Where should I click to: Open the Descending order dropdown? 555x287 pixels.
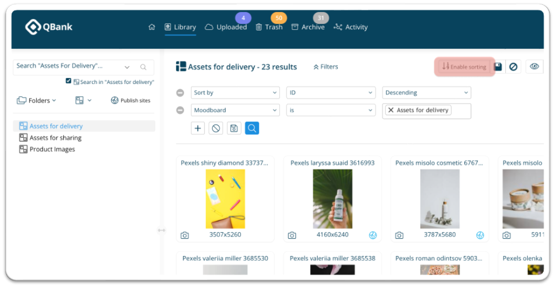(x=427, y=93)
